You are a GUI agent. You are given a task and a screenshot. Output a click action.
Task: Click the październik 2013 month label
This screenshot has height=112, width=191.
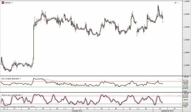click(x=167, y=111)
